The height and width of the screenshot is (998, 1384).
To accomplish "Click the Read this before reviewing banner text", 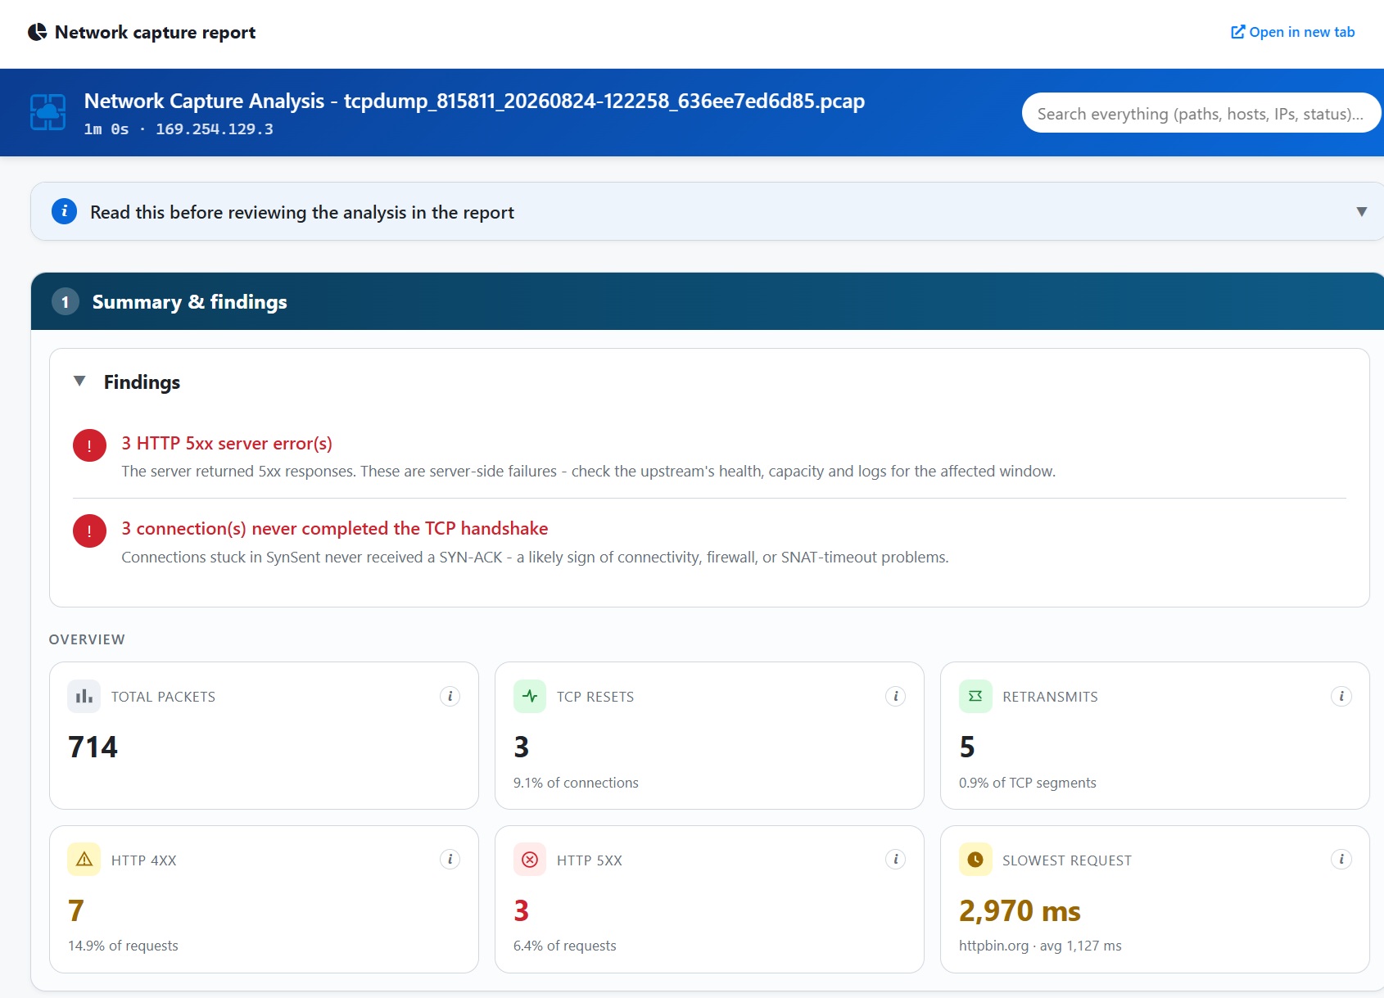I will click(x=302, y=212).
